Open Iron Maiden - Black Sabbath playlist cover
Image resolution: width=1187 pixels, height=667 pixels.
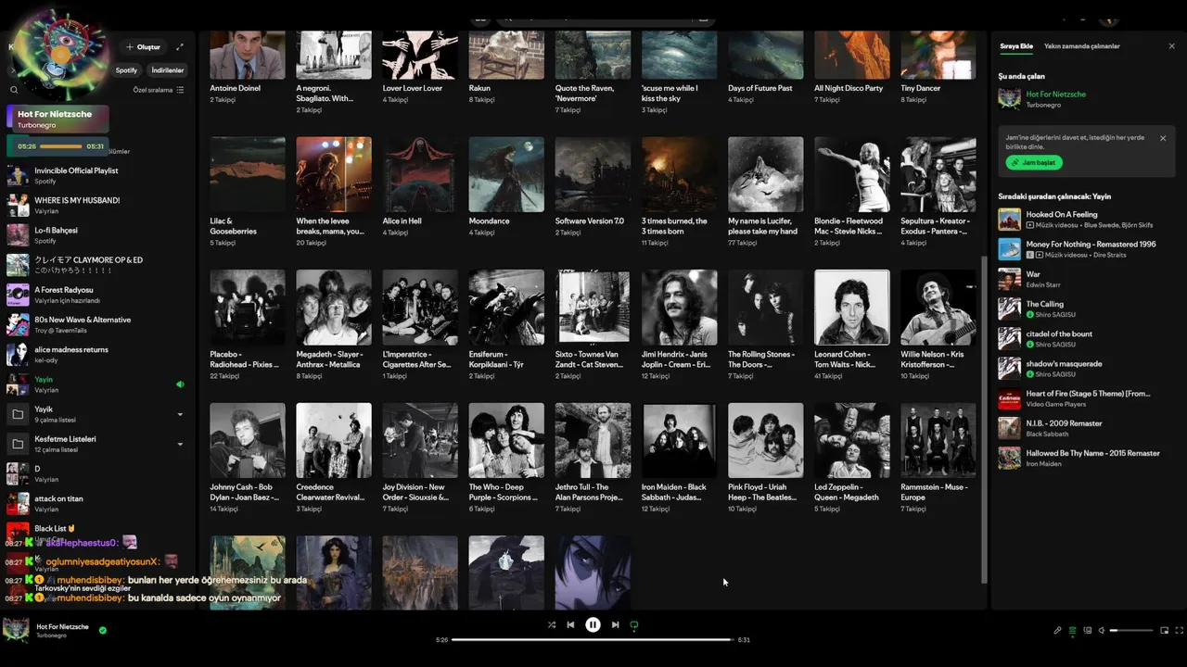point(679,440)
